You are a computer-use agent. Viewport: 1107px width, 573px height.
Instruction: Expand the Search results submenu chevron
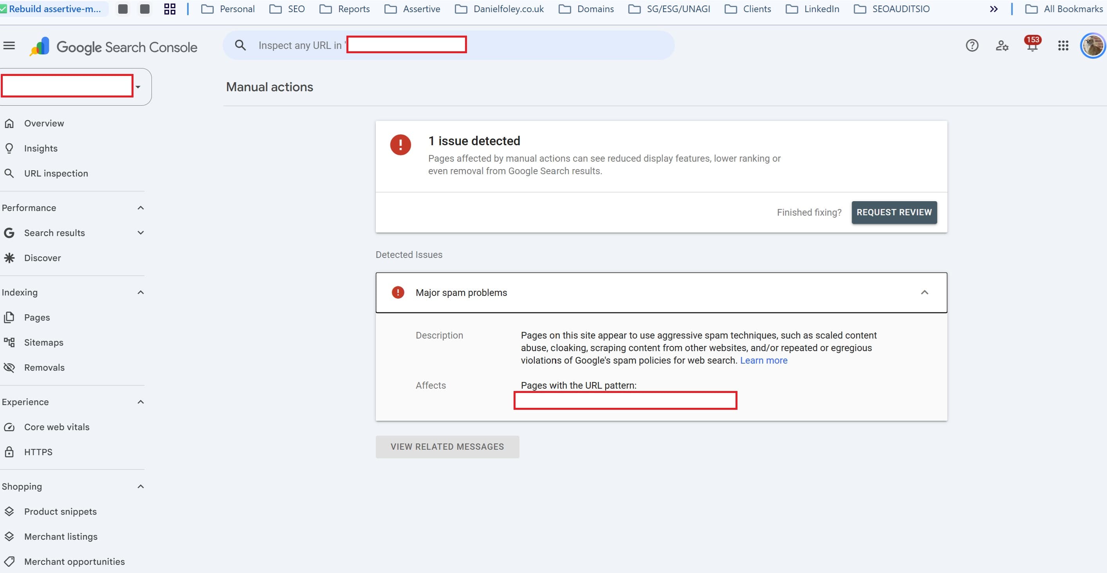141,233
